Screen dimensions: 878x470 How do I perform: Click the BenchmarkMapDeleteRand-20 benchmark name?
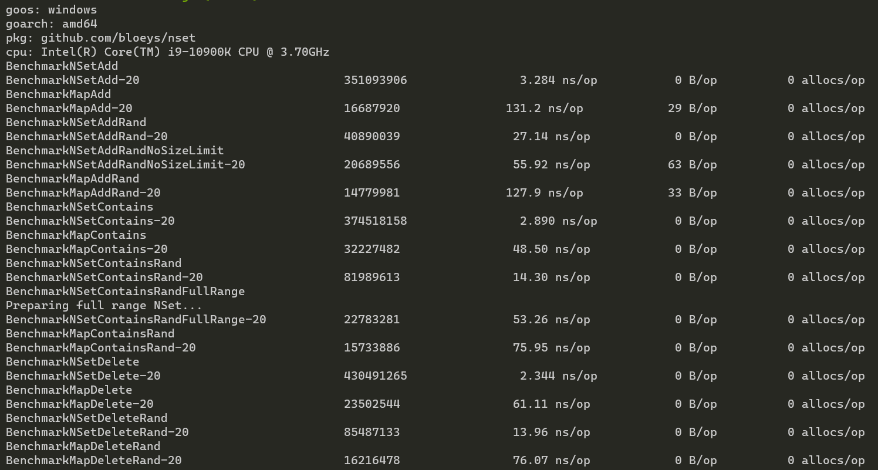pos(93,461)
